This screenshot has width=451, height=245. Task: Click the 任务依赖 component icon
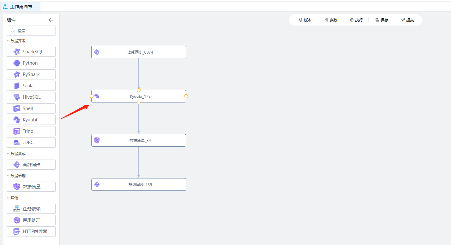point(17,209)
